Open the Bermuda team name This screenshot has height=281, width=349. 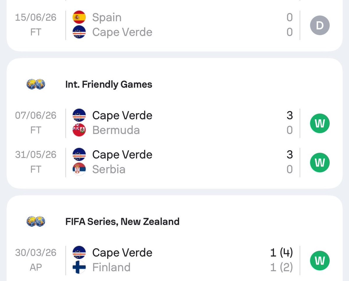(x=116, y=130)
